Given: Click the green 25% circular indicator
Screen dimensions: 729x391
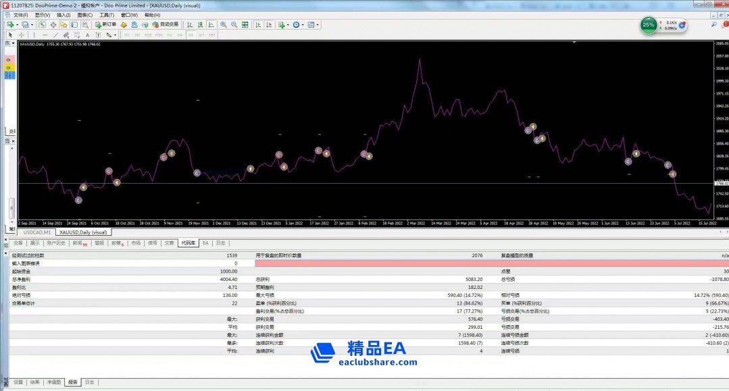Looking at the screenshot, I should click(x=649, y=25).
